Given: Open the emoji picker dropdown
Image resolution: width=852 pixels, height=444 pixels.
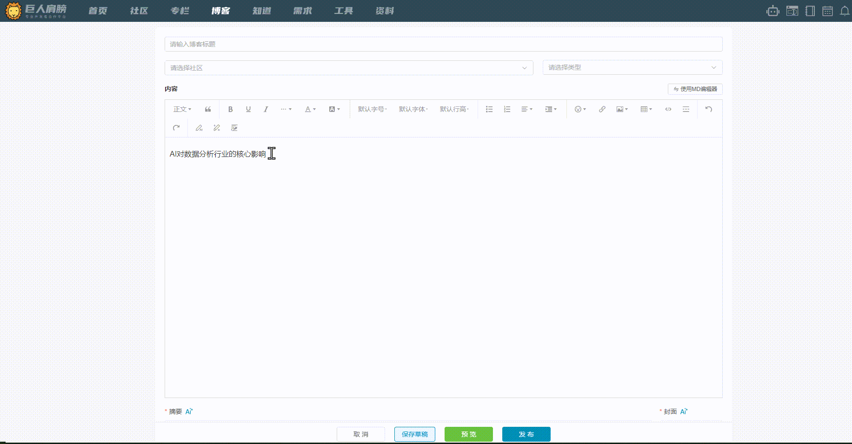Looking at the screenshot, I should coord(580,109).
